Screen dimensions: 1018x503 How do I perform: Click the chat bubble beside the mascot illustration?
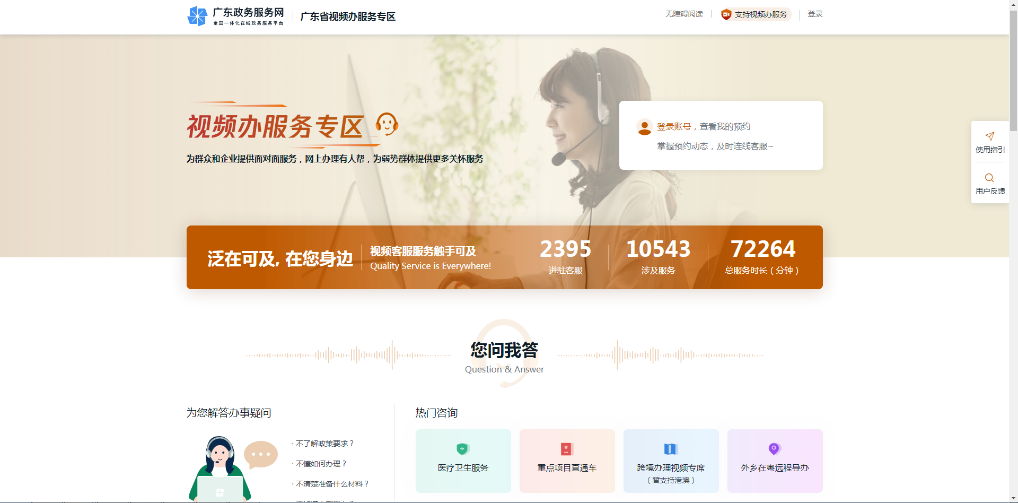[261, 454]
